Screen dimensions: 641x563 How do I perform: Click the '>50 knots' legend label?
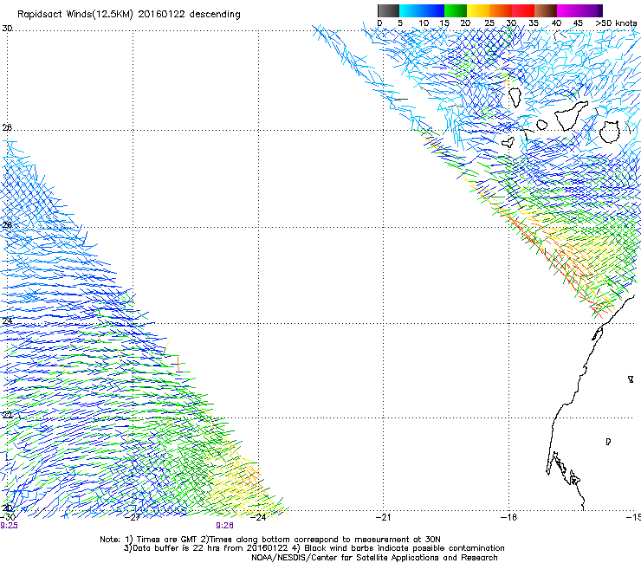tap(616, 23)
